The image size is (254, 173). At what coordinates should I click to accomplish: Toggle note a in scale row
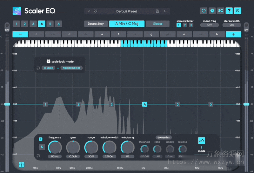(x=184, y=34)
